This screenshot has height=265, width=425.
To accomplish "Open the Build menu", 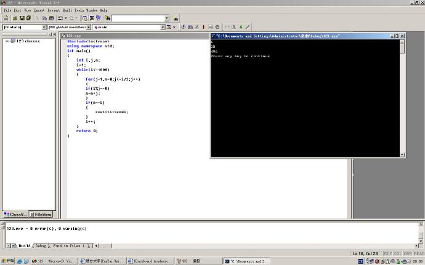I will (x=67, y=10).
